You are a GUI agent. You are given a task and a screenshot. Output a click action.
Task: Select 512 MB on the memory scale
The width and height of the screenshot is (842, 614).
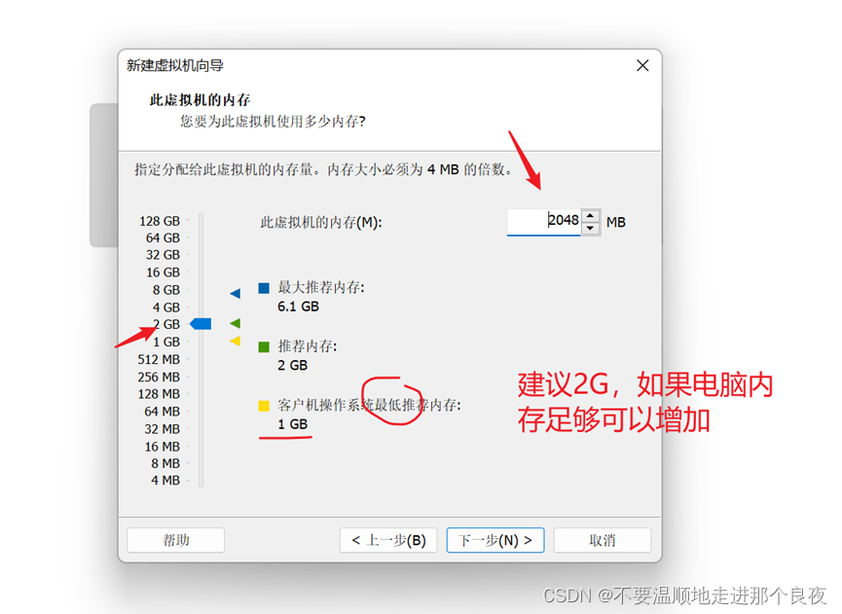(x=159, y=360)
